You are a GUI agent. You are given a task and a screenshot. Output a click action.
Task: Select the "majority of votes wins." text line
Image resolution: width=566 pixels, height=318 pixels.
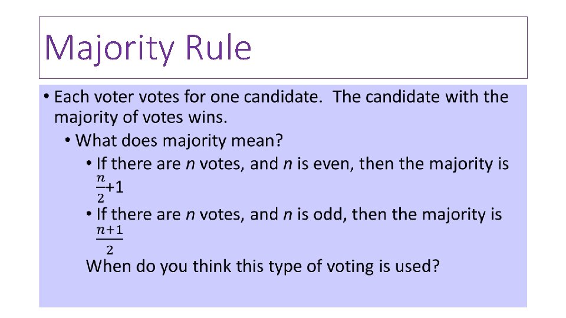tap(140, 117)
